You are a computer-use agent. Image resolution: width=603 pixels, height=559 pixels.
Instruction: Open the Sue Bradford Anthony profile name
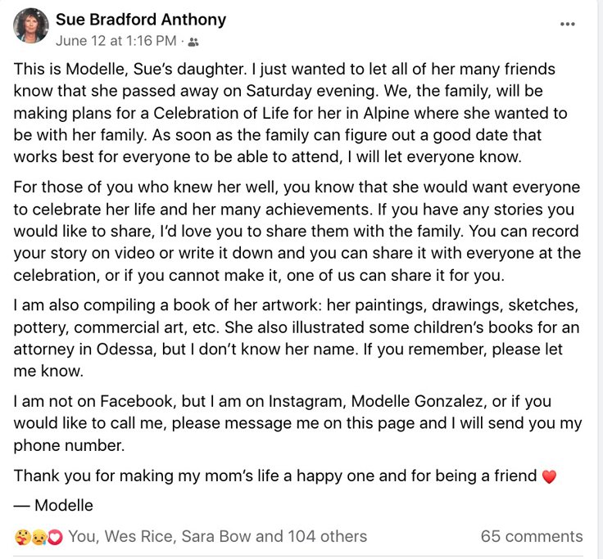point(141,19)
